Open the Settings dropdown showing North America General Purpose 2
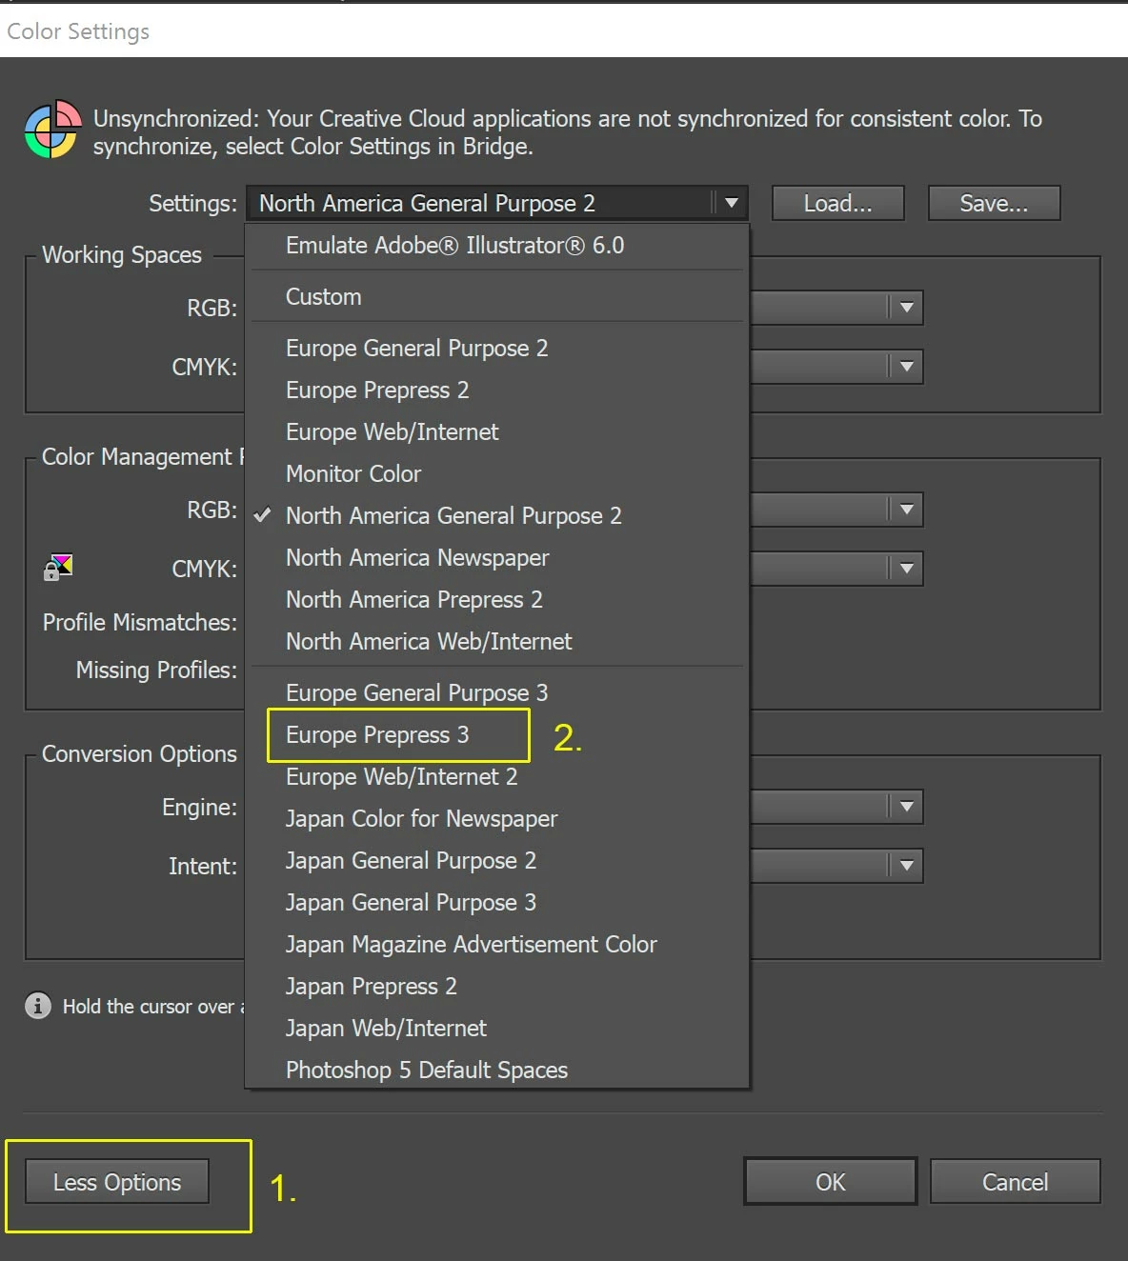The image size is (1128, 1261). (496, 203)
